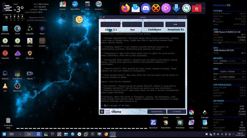Screen dimensions: 247x138
Task: Click the Endeavour OS heading in widget
Action: pos(222,5)
